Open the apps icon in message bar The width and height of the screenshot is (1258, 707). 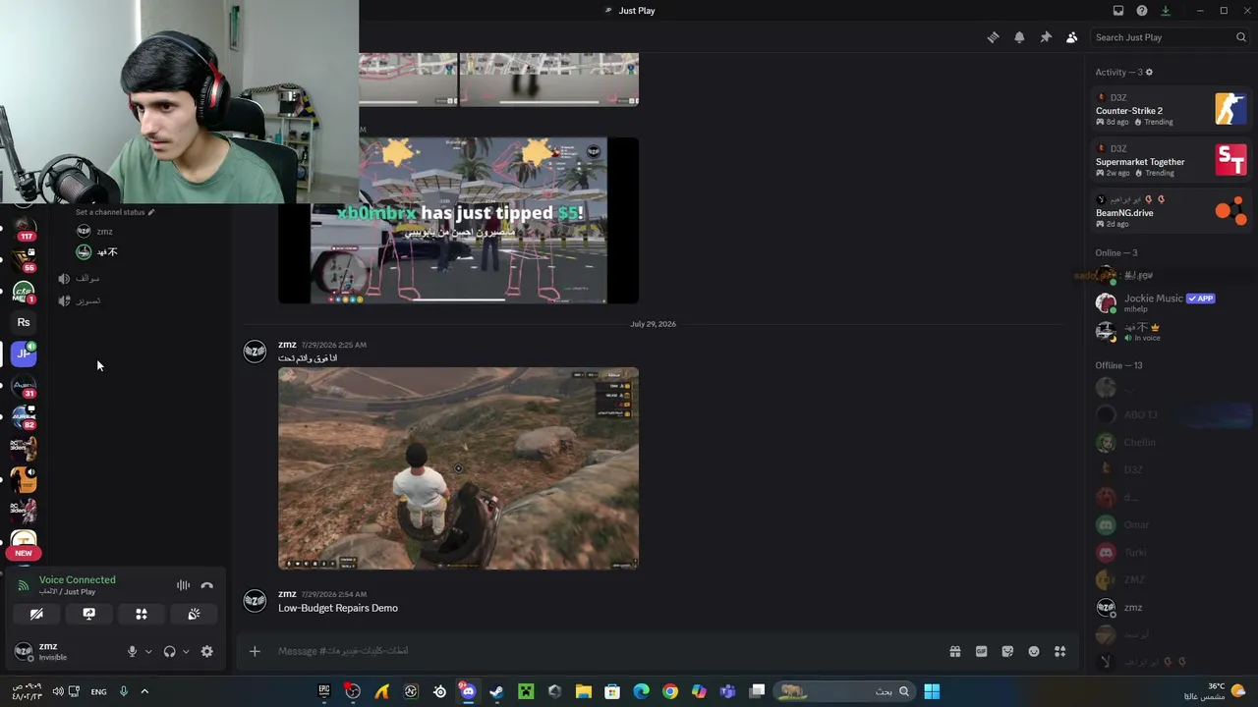(1060, 651)
